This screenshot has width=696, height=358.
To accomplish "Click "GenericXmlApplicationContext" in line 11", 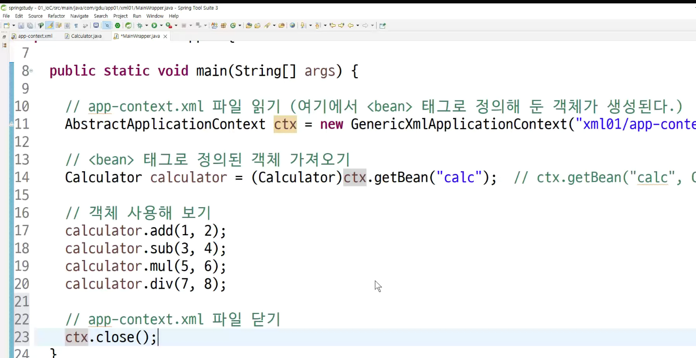I will coord(459,124).
